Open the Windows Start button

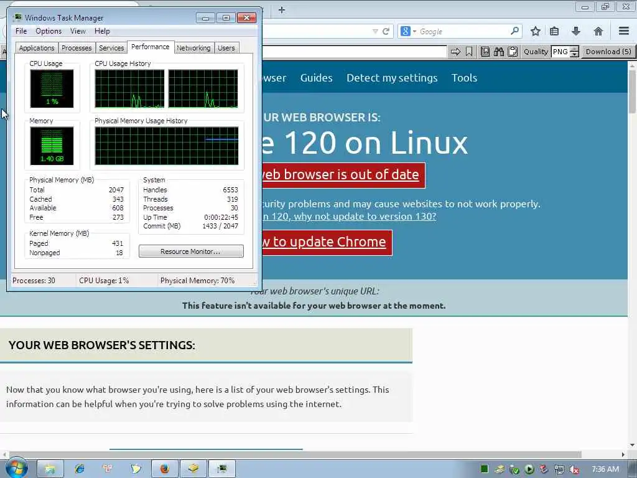click(x=17, y=468)
